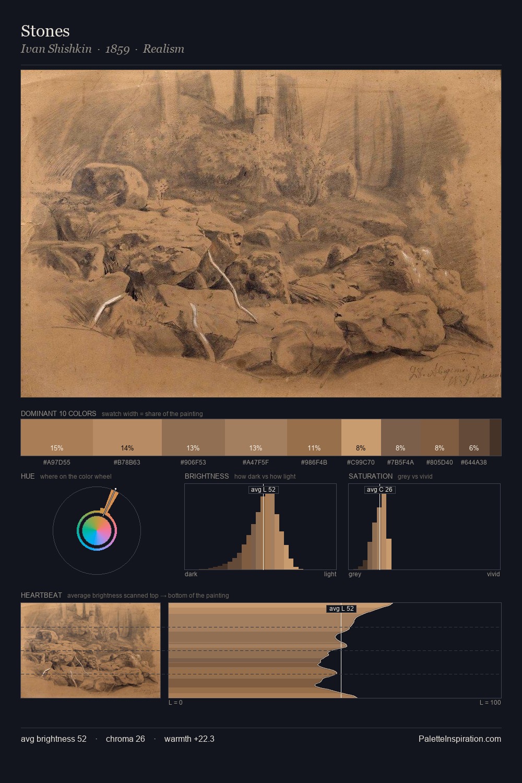Click the #B78B63 color swatch
This screenshot has width=522, height=783.
tap(127, 437)
